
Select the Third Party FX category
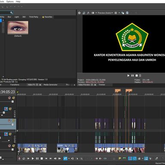pos(34,17)
